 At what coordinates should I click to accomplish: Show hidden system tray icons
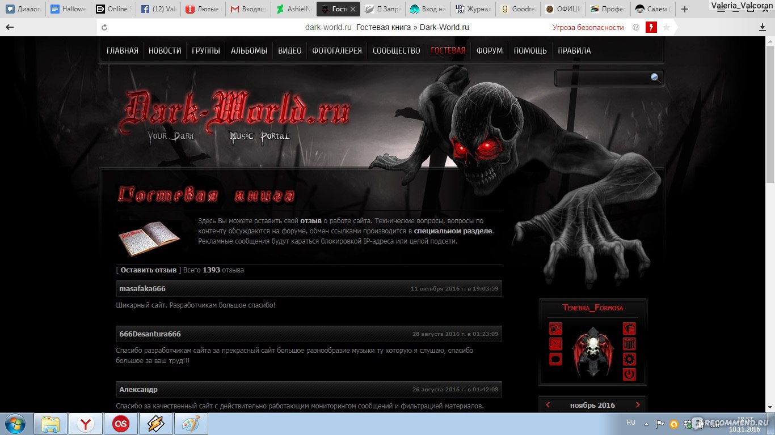pos(646,423)
